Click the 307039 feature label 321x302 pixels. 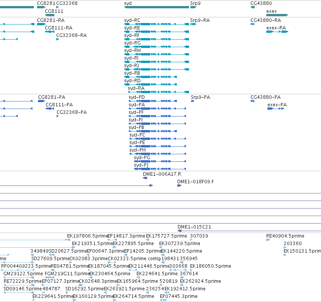click(x=199, y=236)
